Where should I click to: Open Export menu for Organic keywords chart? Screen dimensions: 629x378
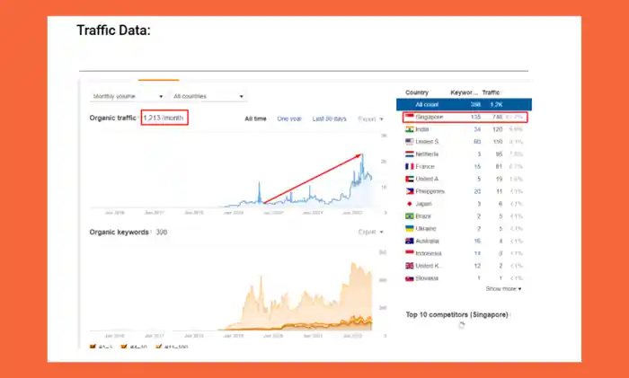pos(370,232)
